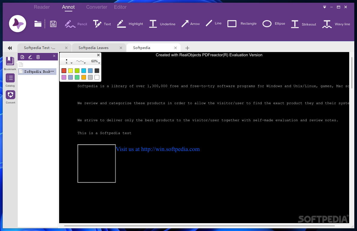The height and width of the screenshot is (231, 357).
Task: Choose the Rectangle shape tool
Action: tap(242, 23)
